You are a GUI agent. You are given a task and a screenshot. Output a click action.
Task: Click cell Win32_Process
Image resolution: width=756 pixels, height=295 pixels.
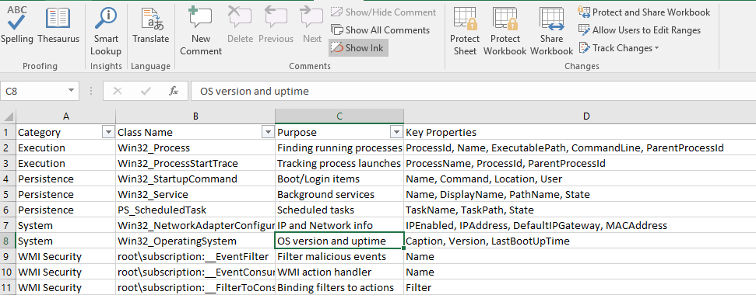195,148
